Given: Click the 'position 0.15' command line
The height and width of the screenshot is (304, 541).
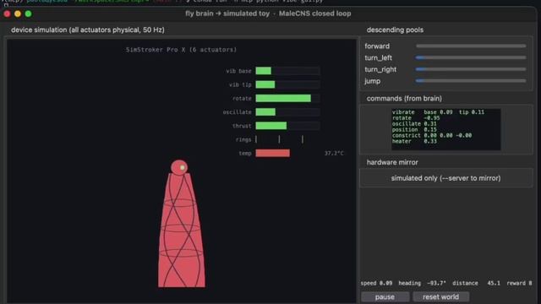Looking at the screenshot, I should pos(414,129).
